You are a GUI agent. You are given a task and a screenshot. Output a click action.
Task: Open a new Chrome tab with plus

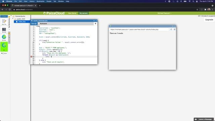[x=40, y=6]
